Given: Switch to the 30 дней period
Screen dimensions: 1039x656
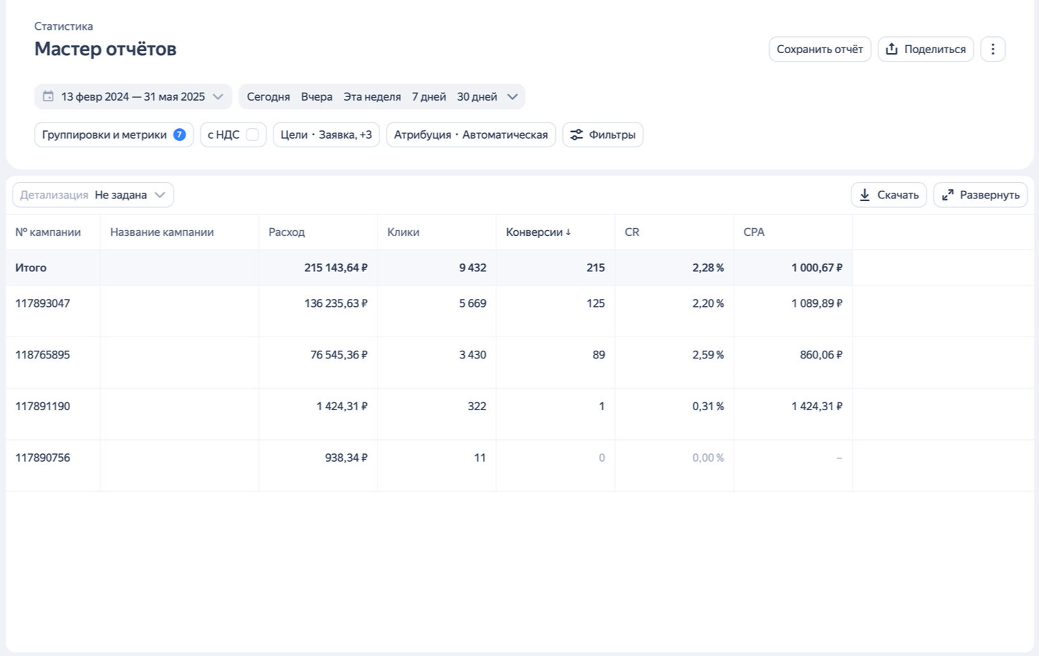Looking at the screenshot, I should (477, 96).
